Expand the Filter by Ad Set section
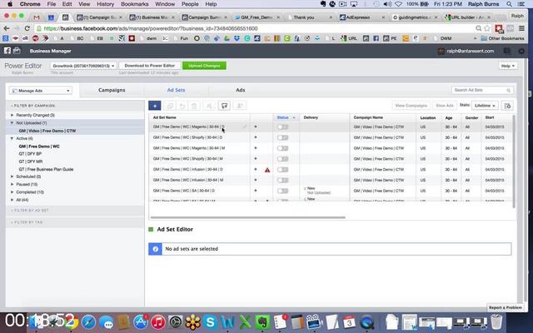The image size is (533, 333). (x=75, y=211)
